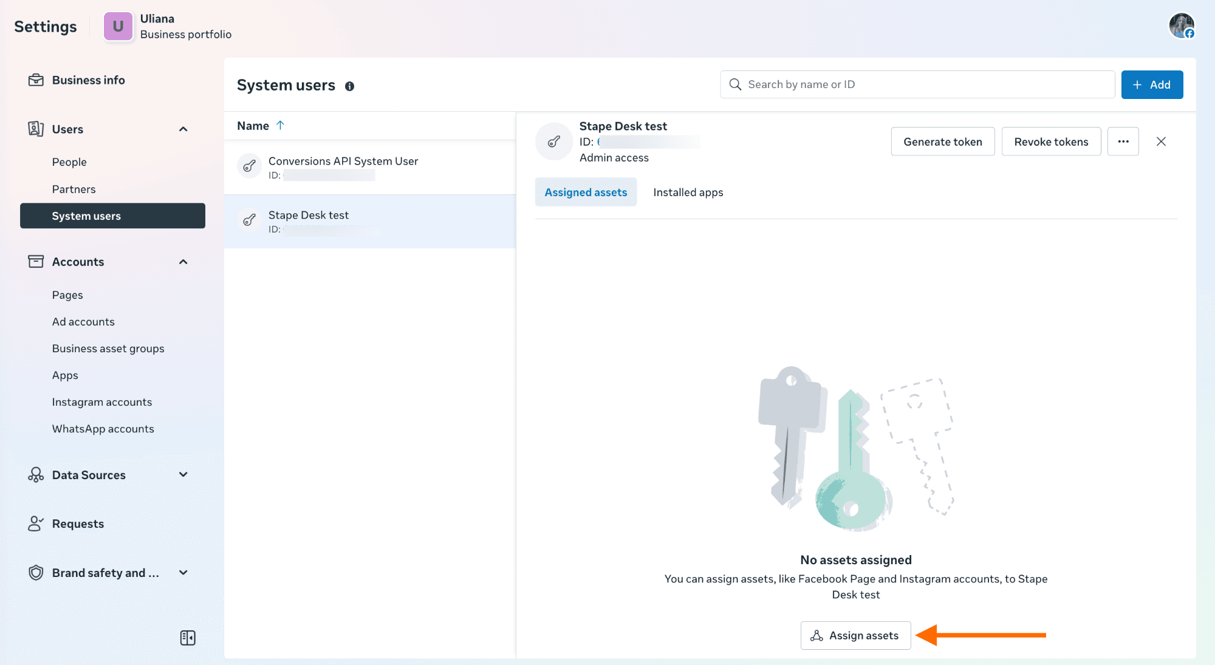Select the Assigned assets tab

tap(586, 192)
